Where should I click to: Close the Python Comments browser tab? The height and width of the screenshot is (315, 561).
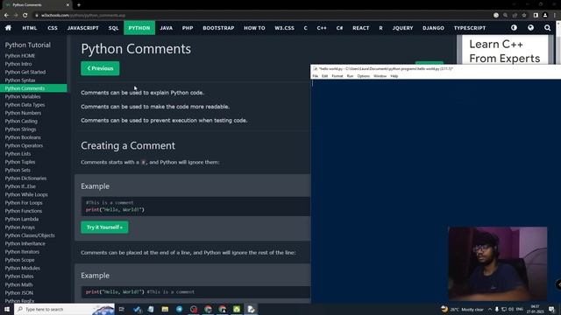(67, 5)
